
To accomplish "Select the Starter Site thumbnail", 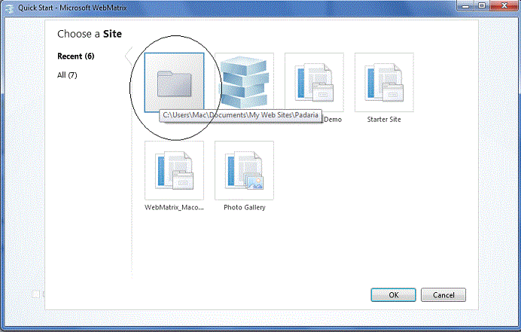I will pos(384,82).
